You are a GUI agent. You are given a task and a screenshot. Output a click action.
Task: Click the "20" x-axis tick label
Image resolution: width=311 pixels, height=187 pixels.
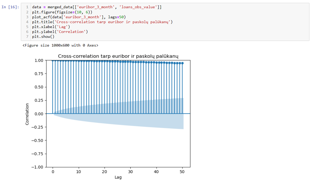point(105,172)
